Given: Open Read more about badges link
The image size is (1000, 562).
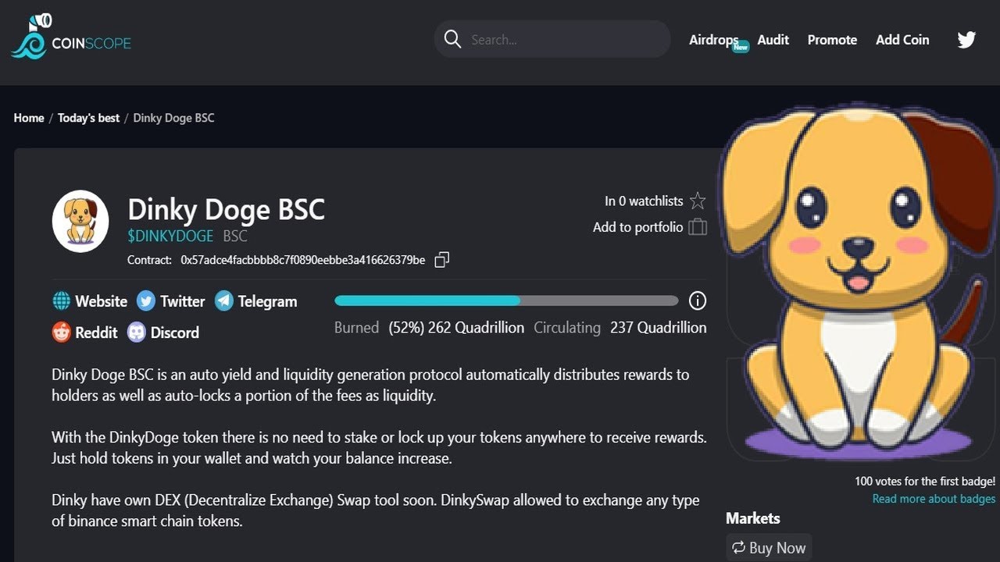Looking at the screenshot, I should tap(934, 499).
